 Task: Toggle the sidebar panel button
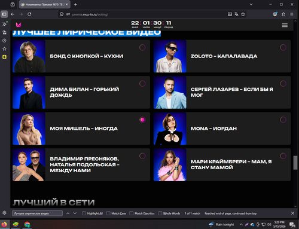[4, 14]
